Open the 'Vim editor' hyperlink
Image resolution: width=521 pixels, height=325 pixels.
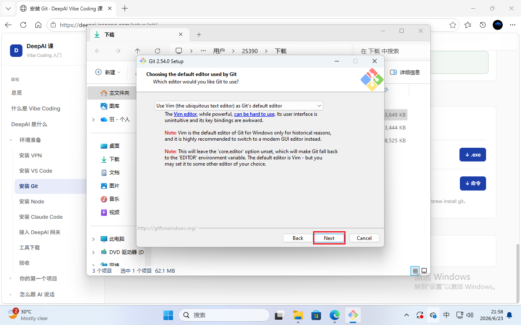tap(185, 114)
